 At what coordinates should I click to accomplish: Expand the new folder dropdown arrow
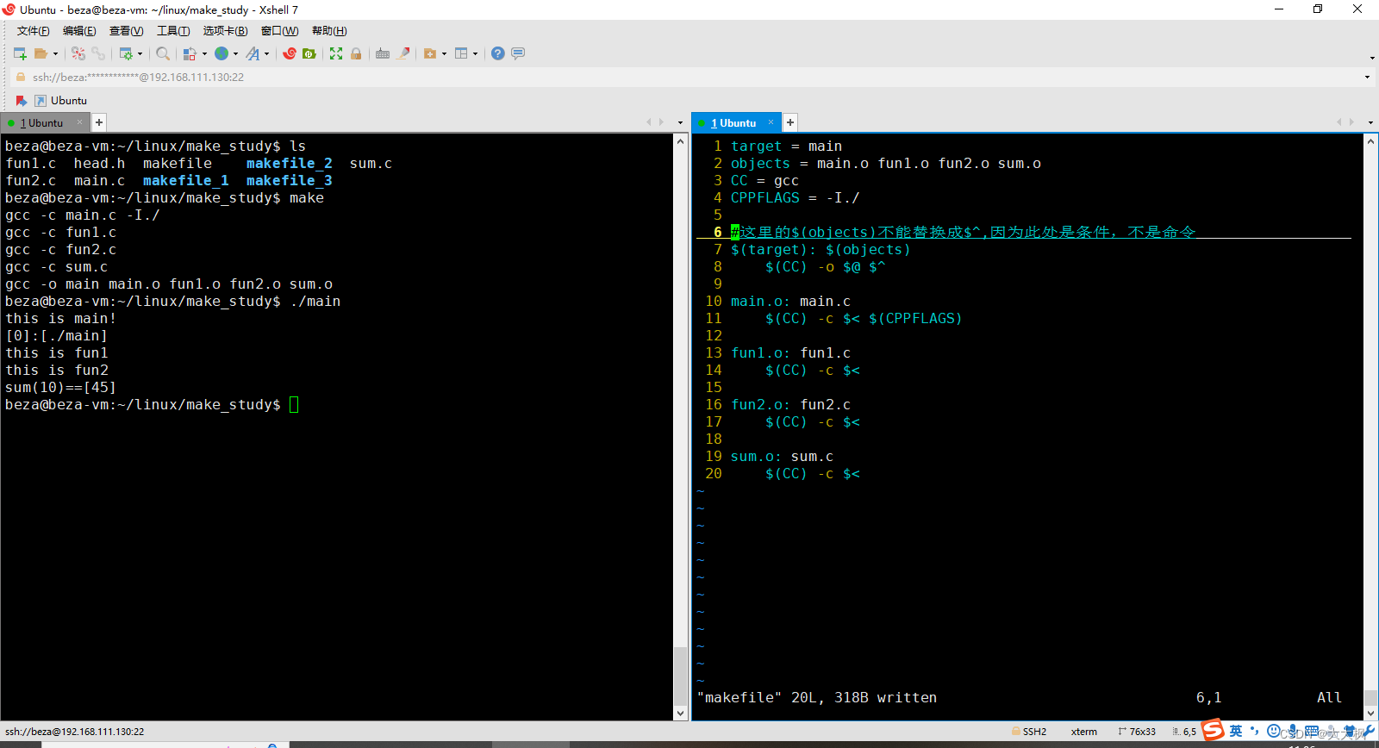coord(444,53)
